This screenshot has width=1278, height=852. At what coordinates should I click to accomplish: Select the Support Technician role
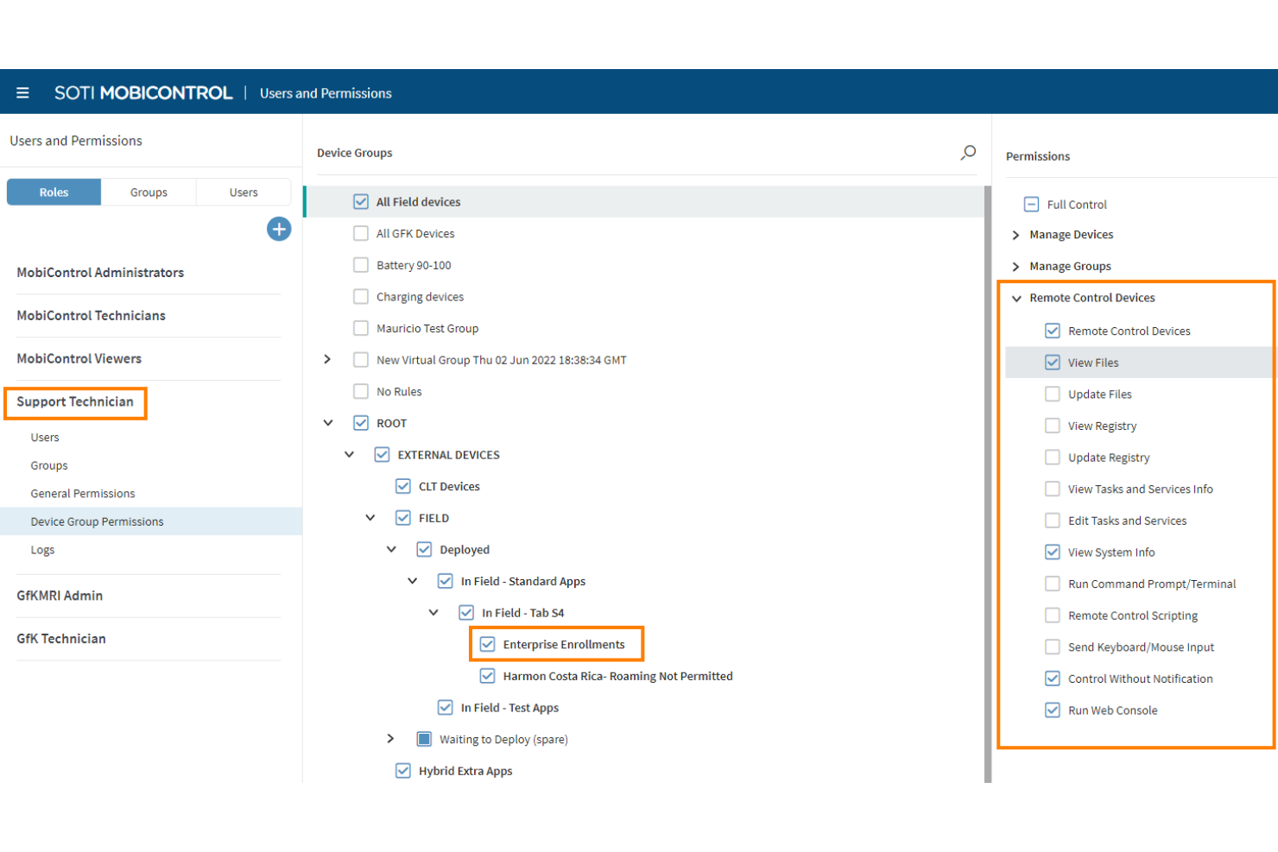click(x=75, y=402)
